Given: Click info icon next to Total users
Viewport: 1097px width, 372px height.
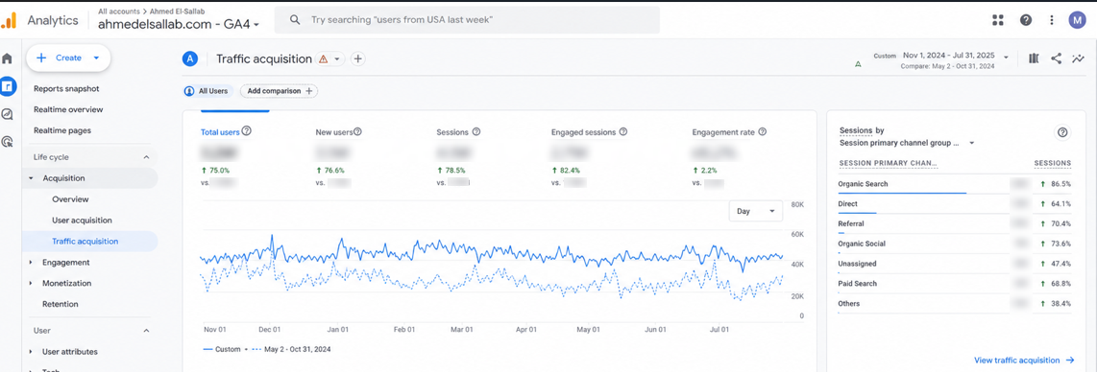Looking at the screenshot, I should (x=246, y=131).
